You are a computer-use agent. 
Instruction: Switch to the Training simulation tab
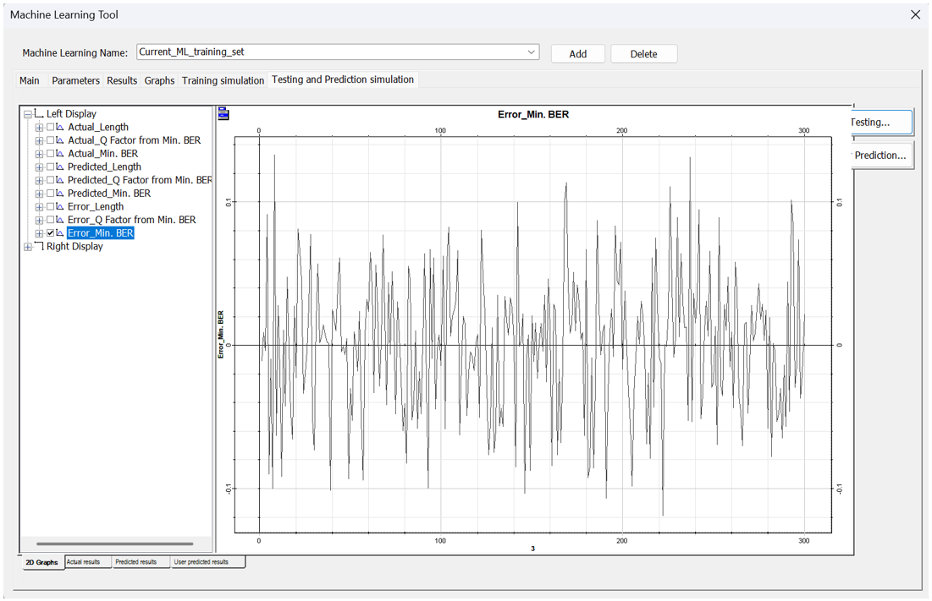click(223, 80)
